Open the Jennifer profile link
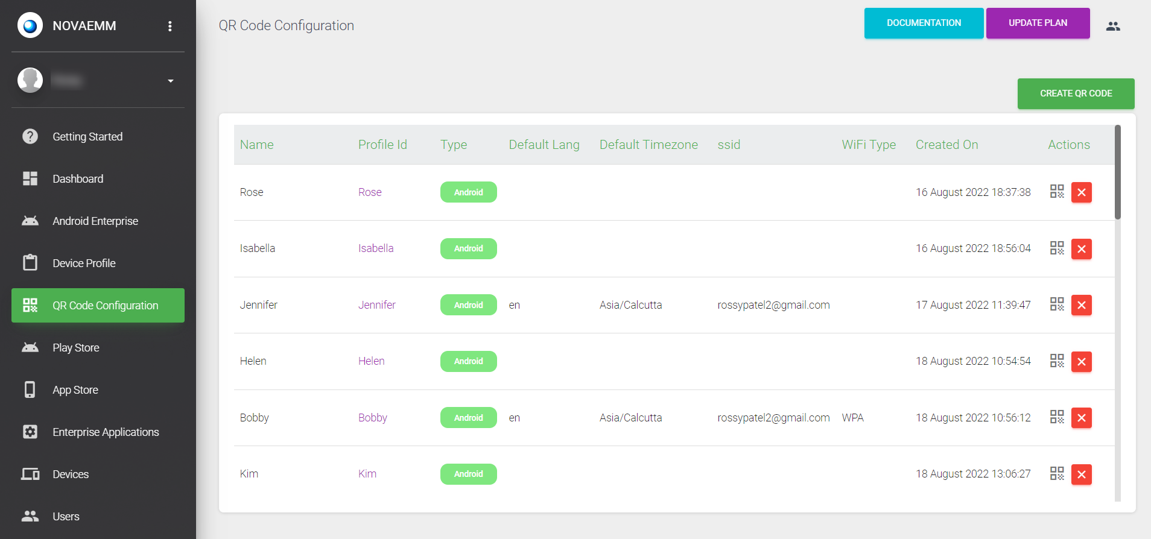 [x=376, y=305]
